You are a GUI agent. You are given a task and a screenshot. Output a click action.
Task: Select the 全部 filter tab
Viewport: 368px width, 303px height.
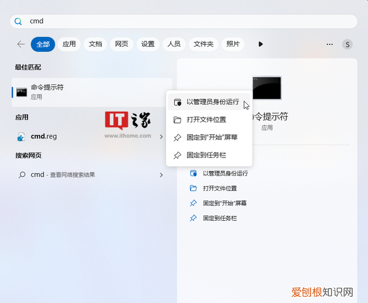point(43,44)
